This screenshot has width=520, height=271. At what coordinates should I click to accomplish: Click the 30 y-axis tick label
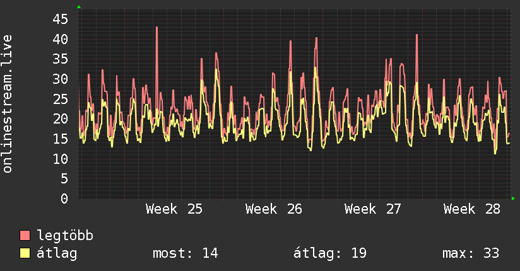click(60, 79)
